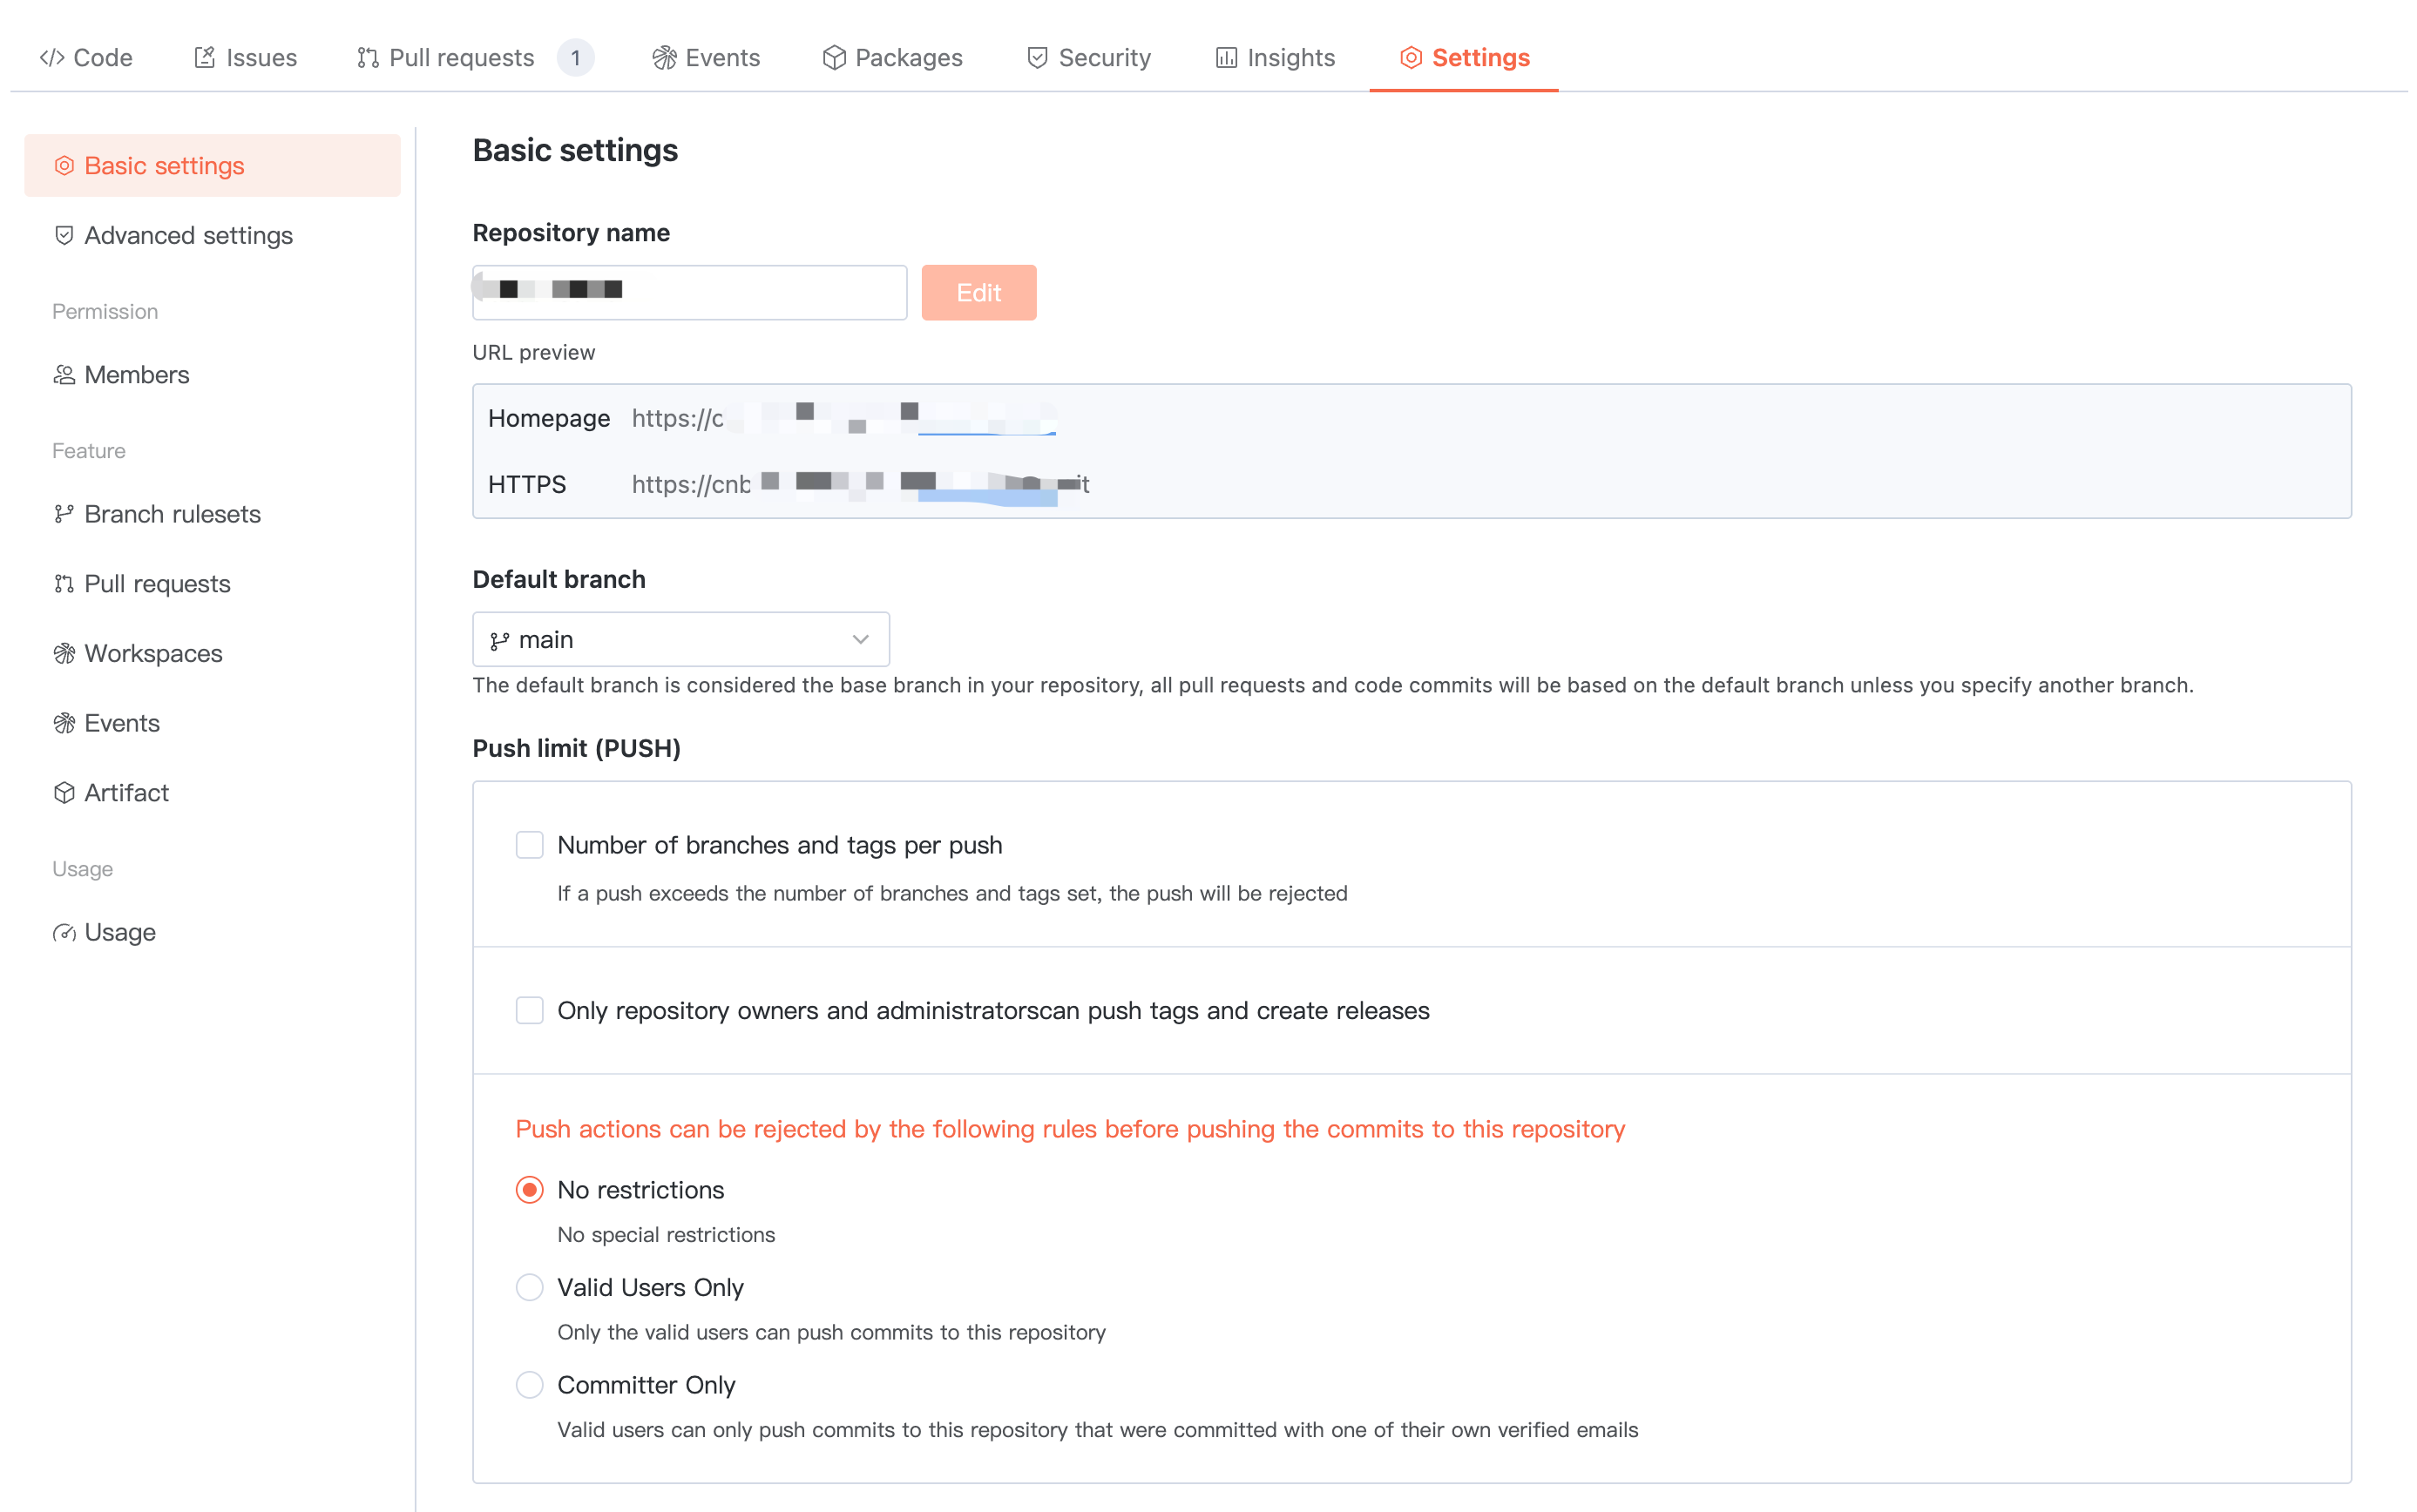Open Insights via the chart icon
Image resolution: width=2417 pixels, height=1512 pixels.
coord(1226,58)
